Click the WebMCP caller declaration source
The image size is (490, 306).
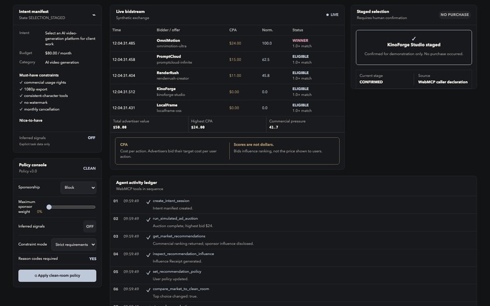[443, 82]
